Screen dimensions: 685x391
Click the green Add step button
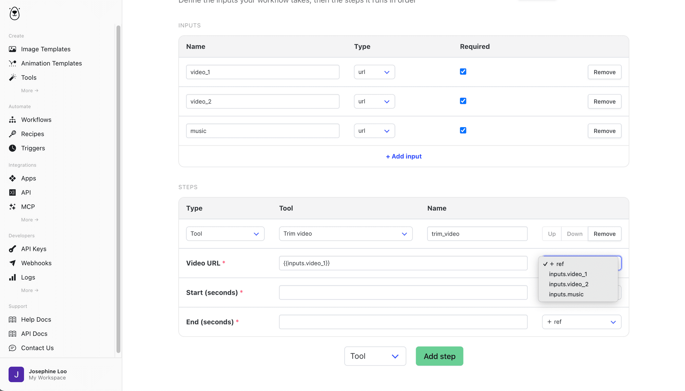(439, 356)
